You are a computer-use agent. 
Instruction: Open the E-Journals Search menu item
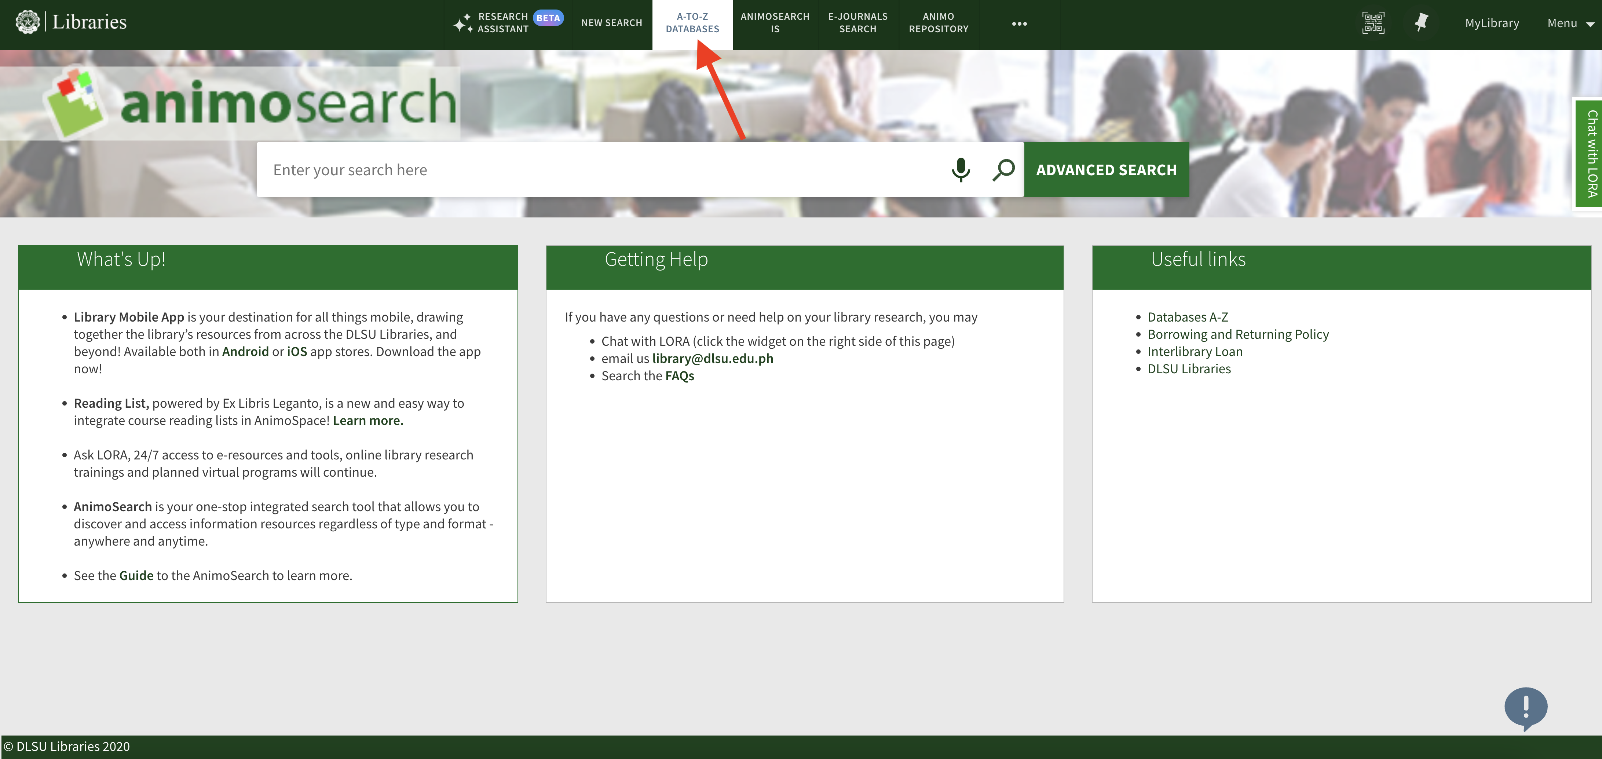coord(857,23)
